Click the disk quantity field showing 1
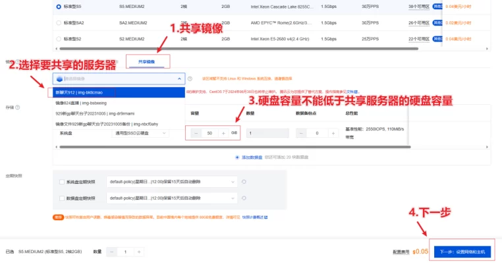The height and width of the screenshot is (263, 502). [x=267, y=133]
